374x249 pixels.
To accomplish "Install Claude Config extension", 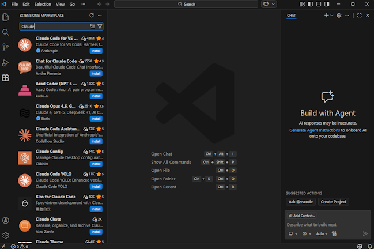I will pyautogui.click(x=96, y=164).
